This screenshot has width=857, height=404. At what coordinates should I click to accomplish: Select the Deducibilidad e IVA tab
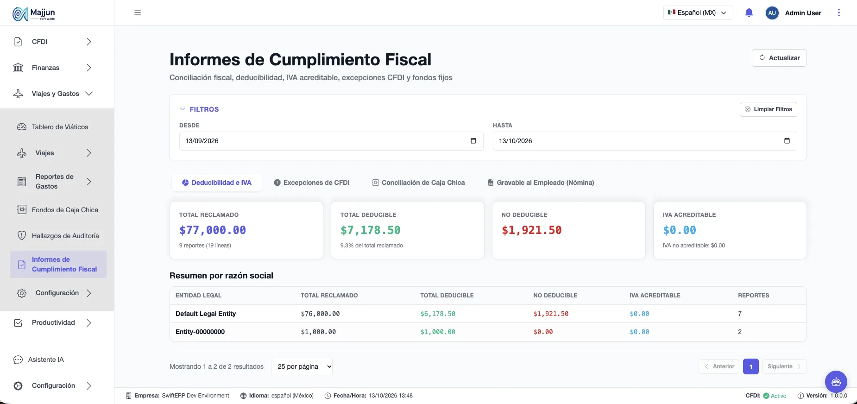(x=217, y=183)
